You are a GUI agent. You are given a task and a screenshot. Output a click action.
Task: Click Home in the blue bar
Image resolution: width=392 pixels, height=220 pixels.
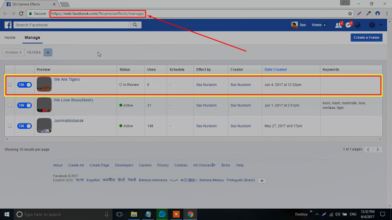317,25
